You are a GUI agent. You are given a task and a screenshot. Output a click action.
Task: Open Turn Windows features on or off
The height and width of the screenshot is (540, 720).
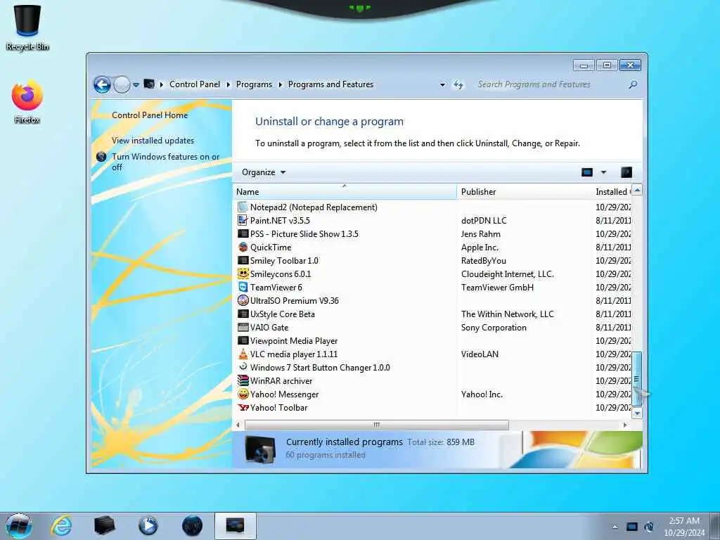[165, 162]
